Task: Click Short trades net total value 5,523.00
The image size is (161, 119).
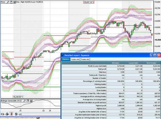Action: tap(157, 66)
